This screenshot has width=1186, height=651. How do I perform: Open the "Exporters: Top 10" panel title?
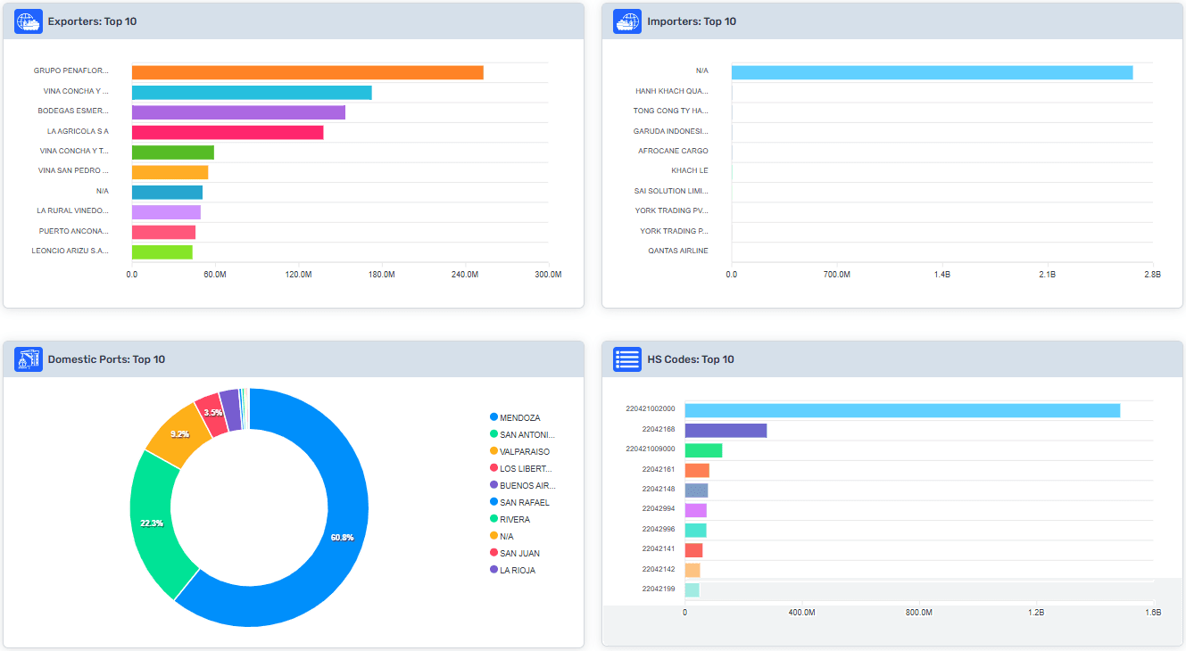coord(92,21)
